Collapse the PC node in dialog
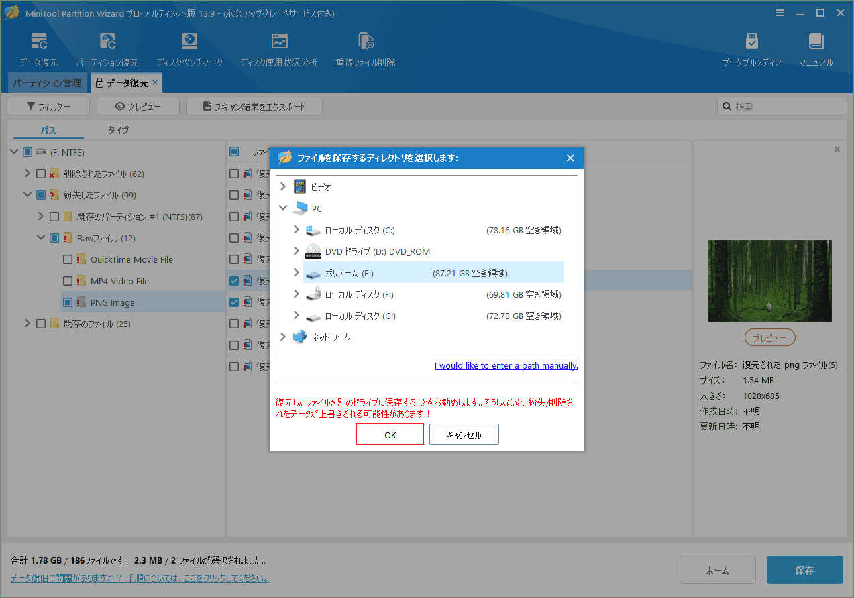The image size is (854, 598). coord(283,208)
